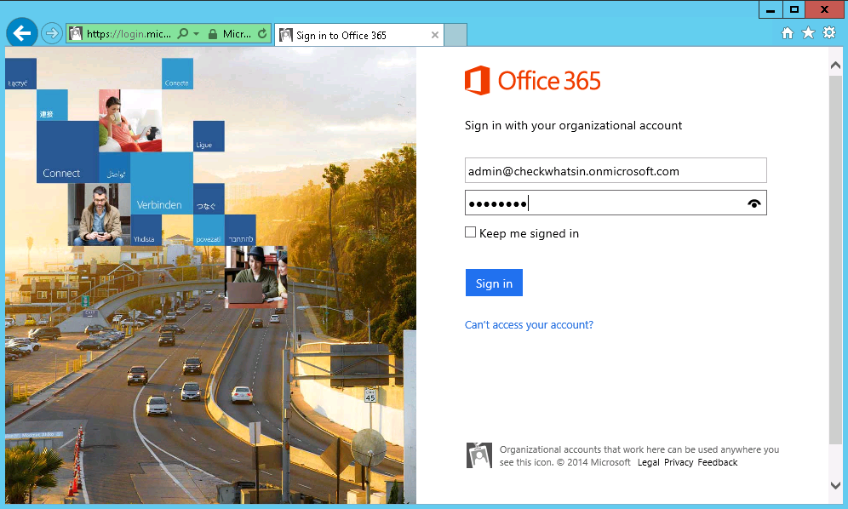Open a new blank tab
Viewport: 848px width, 509px height.
[456, 35]
